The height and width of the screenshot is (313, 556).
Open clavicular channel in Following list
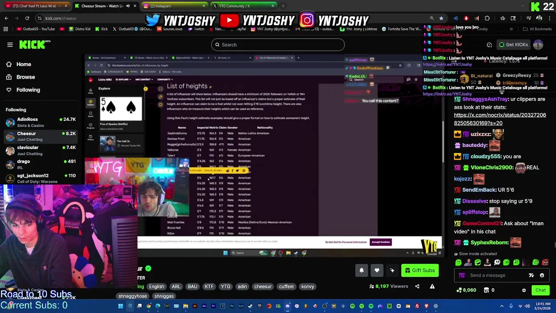tap(41, 150)
